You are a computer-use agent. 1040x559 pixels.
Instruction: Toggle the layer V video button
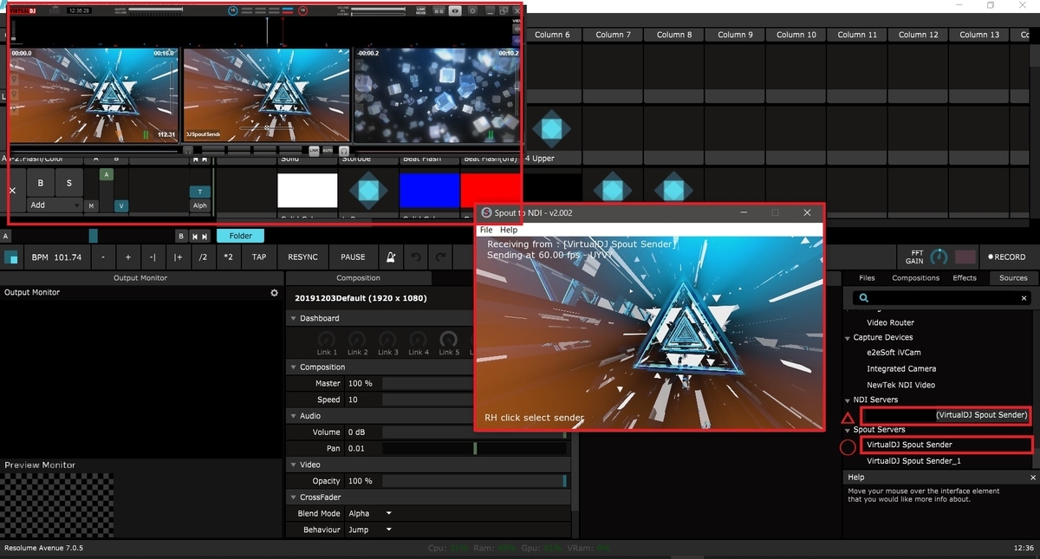120,205
